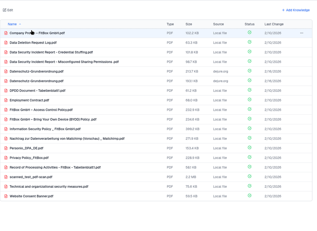Screen dimensions: 317x231
Task: Click the PDF icon beside Personio_DPA_DE.pdf
Action: pos(6,148)
